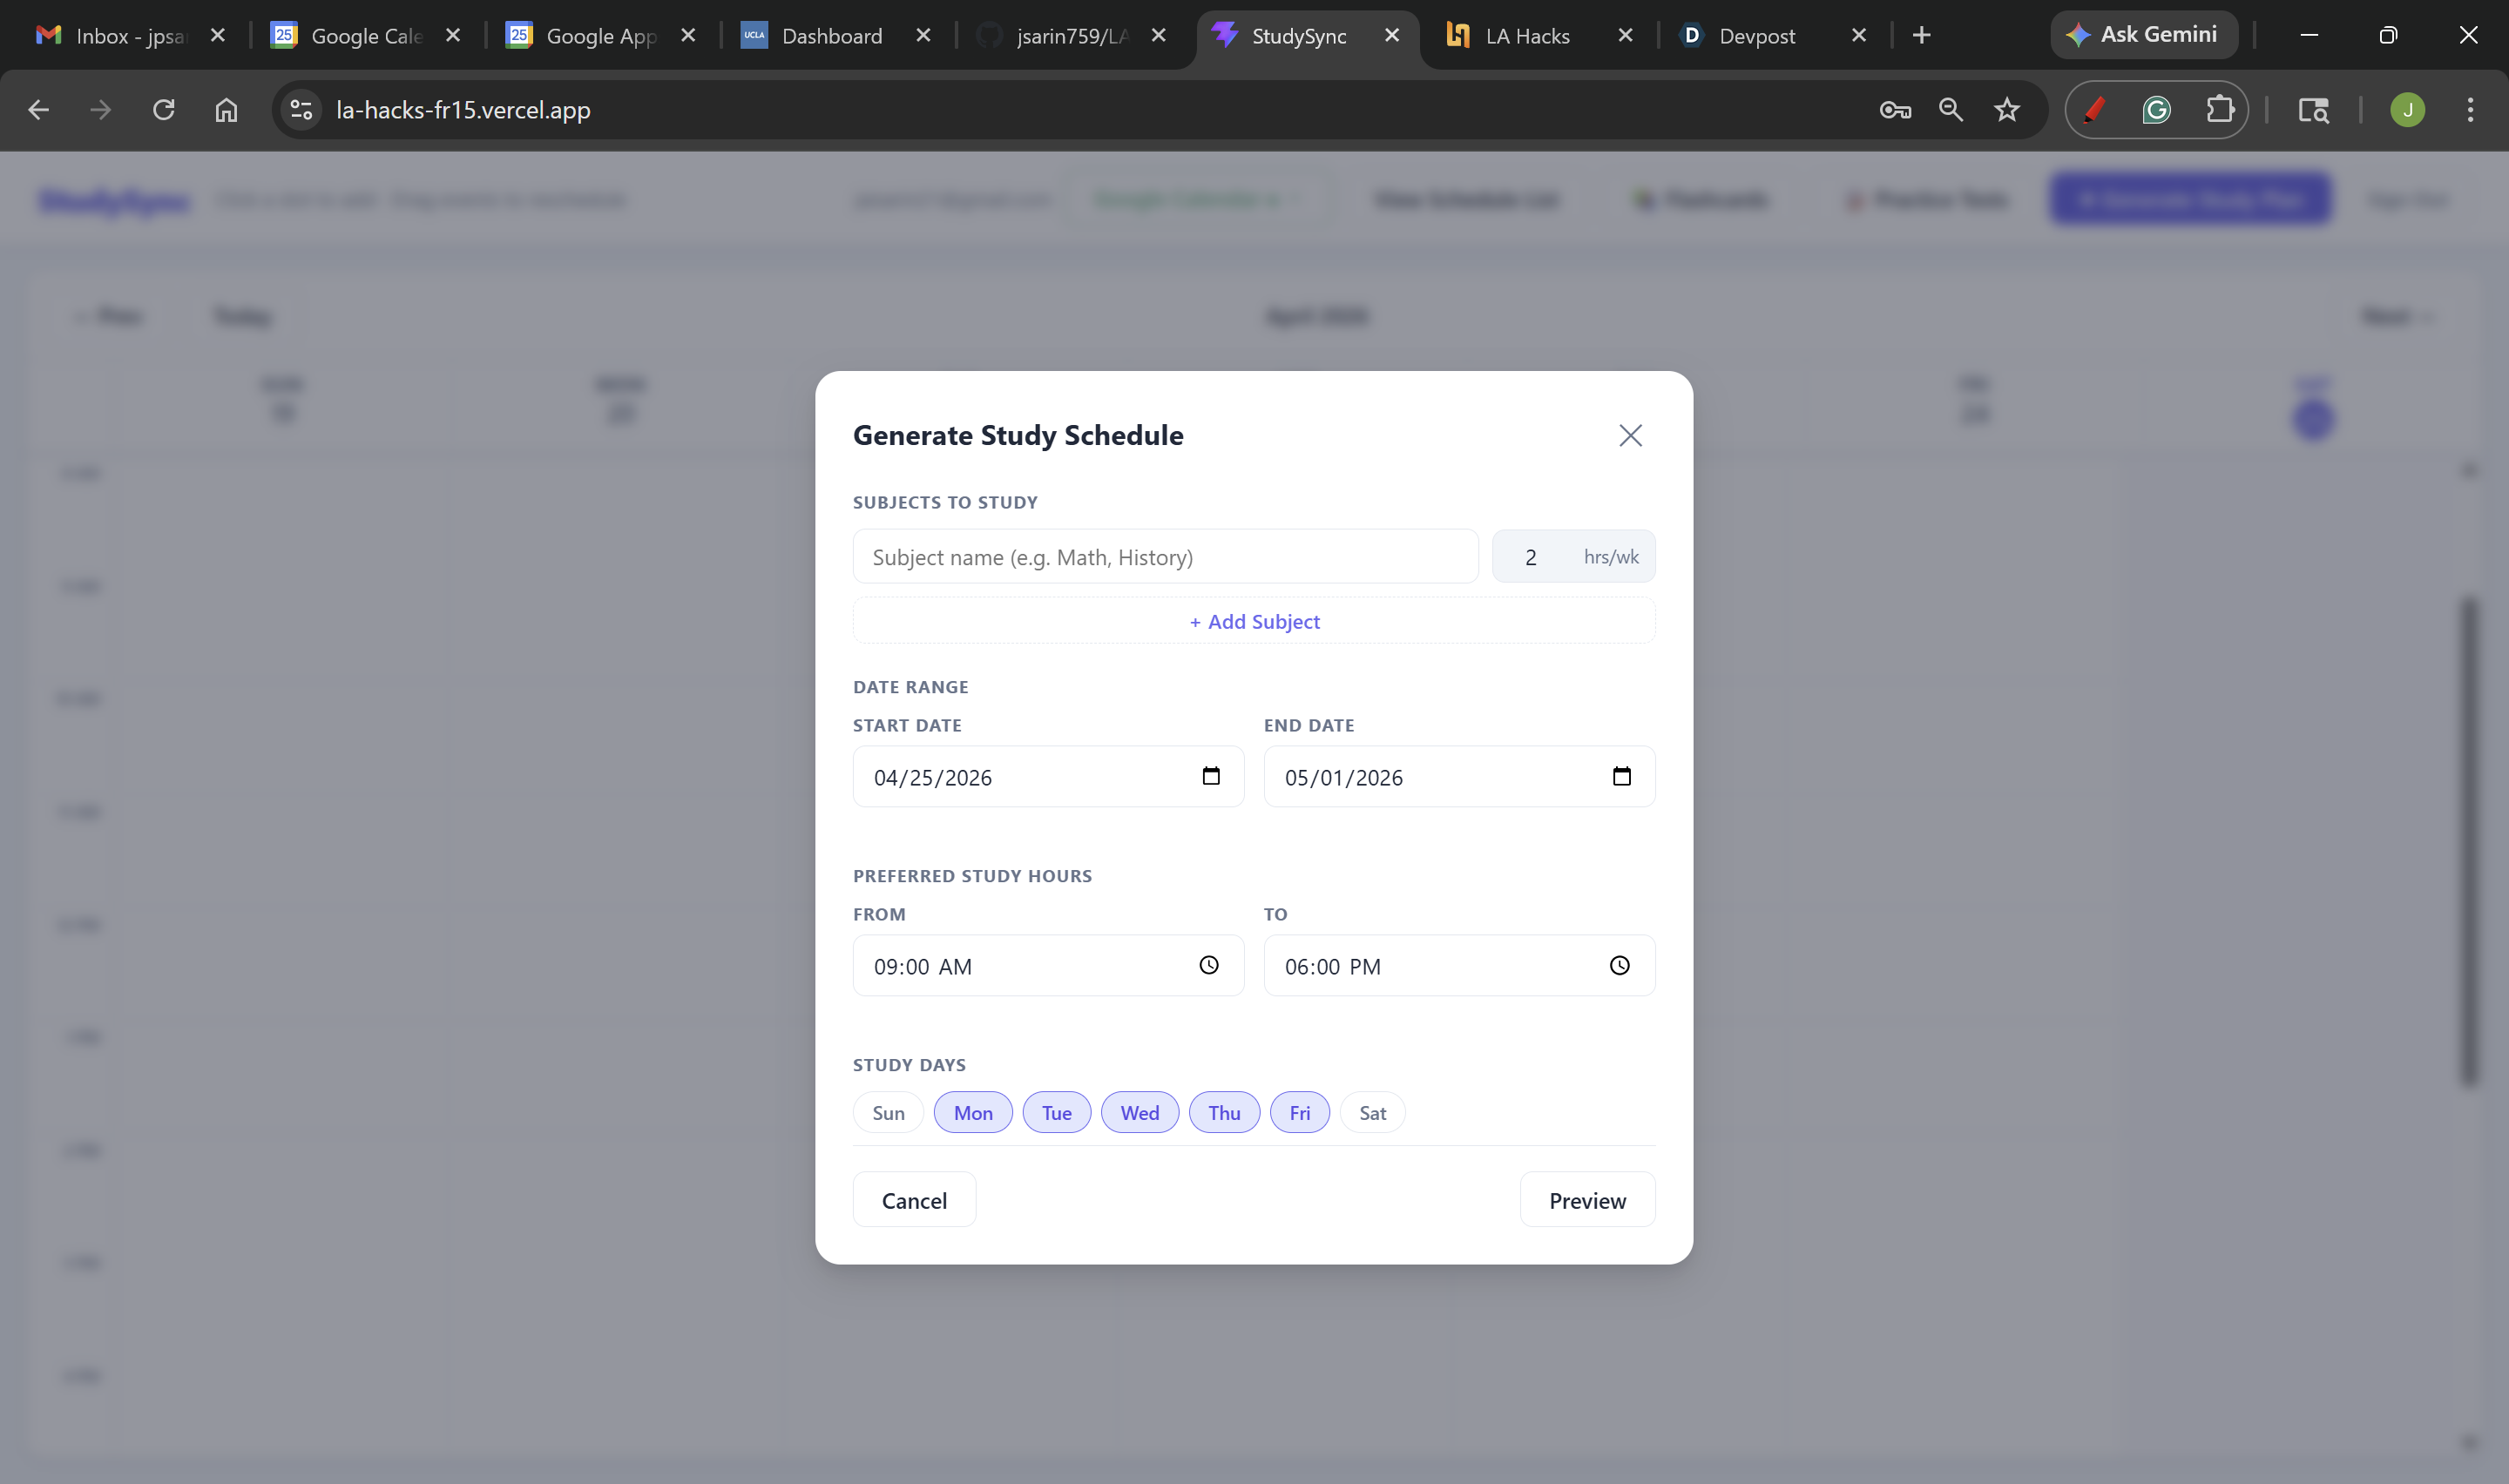Deselect Wed from the study days
The image size is (2509, 1484).
pyautogui.click(x=1139, y=1113)
